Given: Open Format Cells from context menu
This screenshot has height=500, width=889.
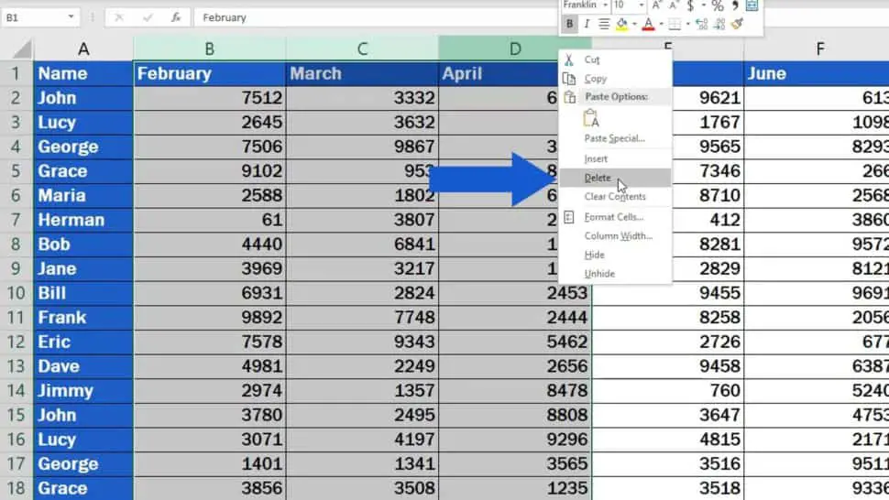Looking at the screenshot, I should click(x=614, y=217).
